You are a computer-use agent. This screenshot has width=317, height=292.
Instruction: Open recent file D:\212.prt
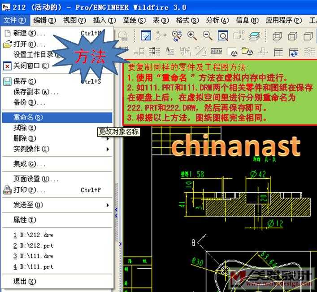coord(57,246)
